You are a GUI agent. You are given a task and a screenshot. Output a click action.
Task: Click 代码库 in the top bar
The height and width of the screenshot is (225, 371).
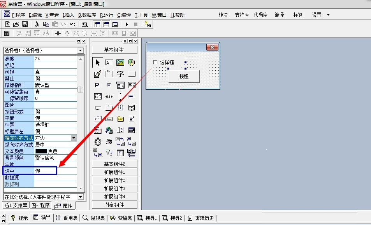tap(260, 15)
